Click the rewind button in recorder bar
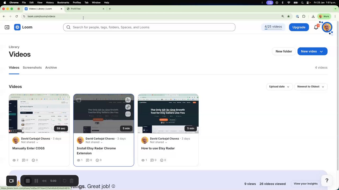Viewport: 339px width, 190px height. [44, 181]
